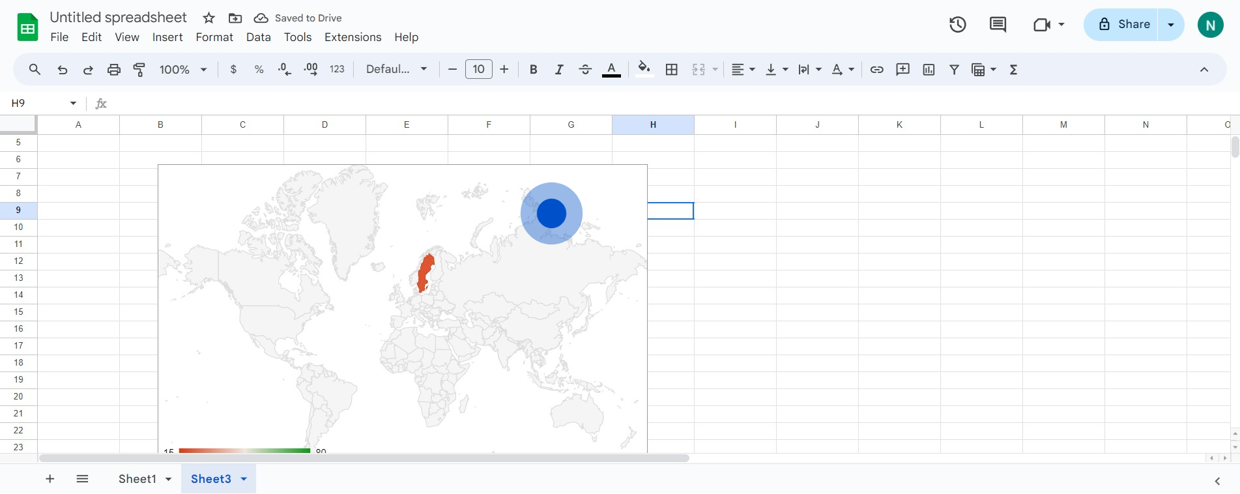Open the Extensions menu
This screenshot has height=494, width=1240.
coord(353,37)
